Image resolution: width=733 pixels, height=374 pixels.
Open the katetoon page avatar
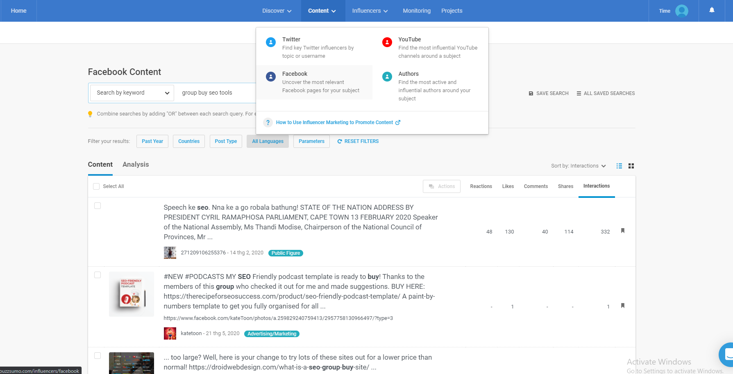(x=170, y=333)
